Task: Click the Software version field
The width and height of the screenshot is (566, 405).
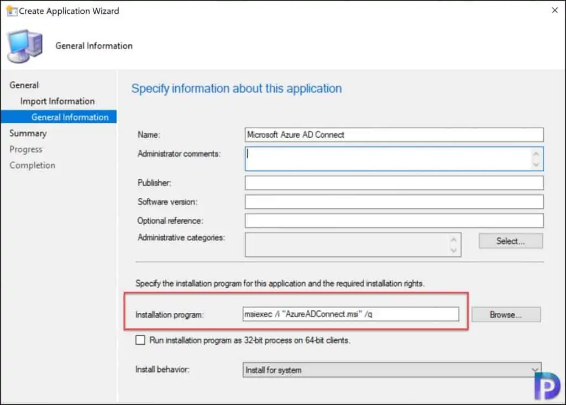Action: click(394, 202)
